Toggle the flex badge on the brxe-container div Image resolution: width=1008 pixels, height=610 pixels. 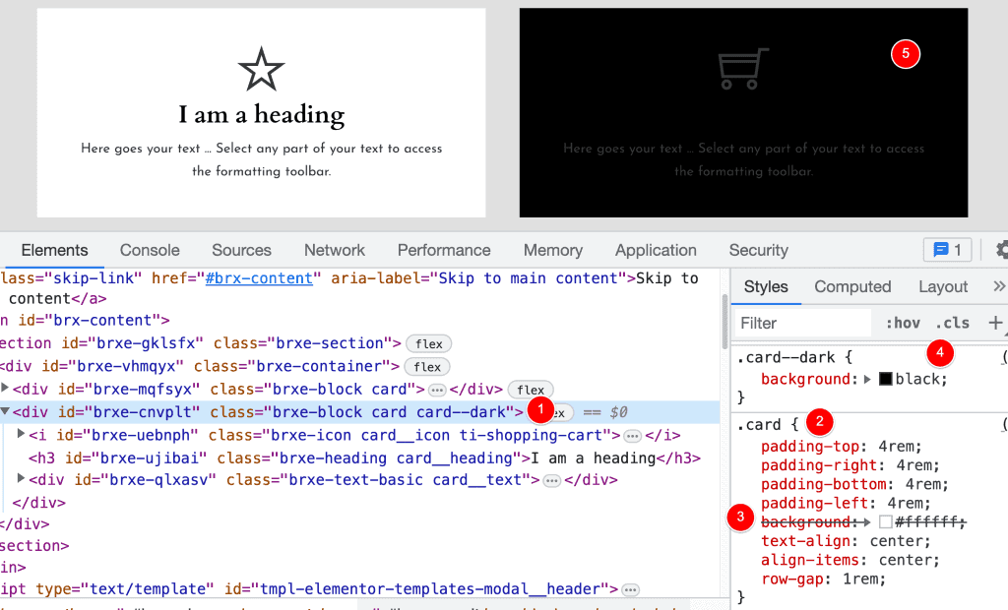point(428,366)
